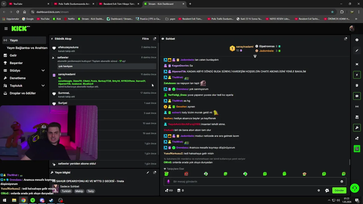This screenshot has height=204, width=363.
Task: Edit stream info with the pencil icon in Yayın bilgisi
Action: [x=148, y=172]
